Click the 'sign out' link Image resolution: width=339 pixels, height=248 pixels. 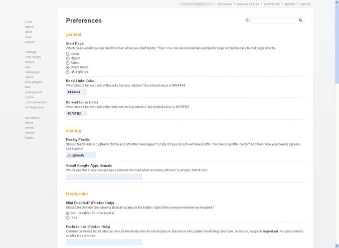click(x=306, y=4)
